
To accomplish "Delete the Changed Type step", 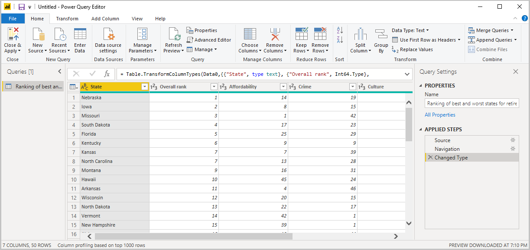I will [x=430, y=158].
